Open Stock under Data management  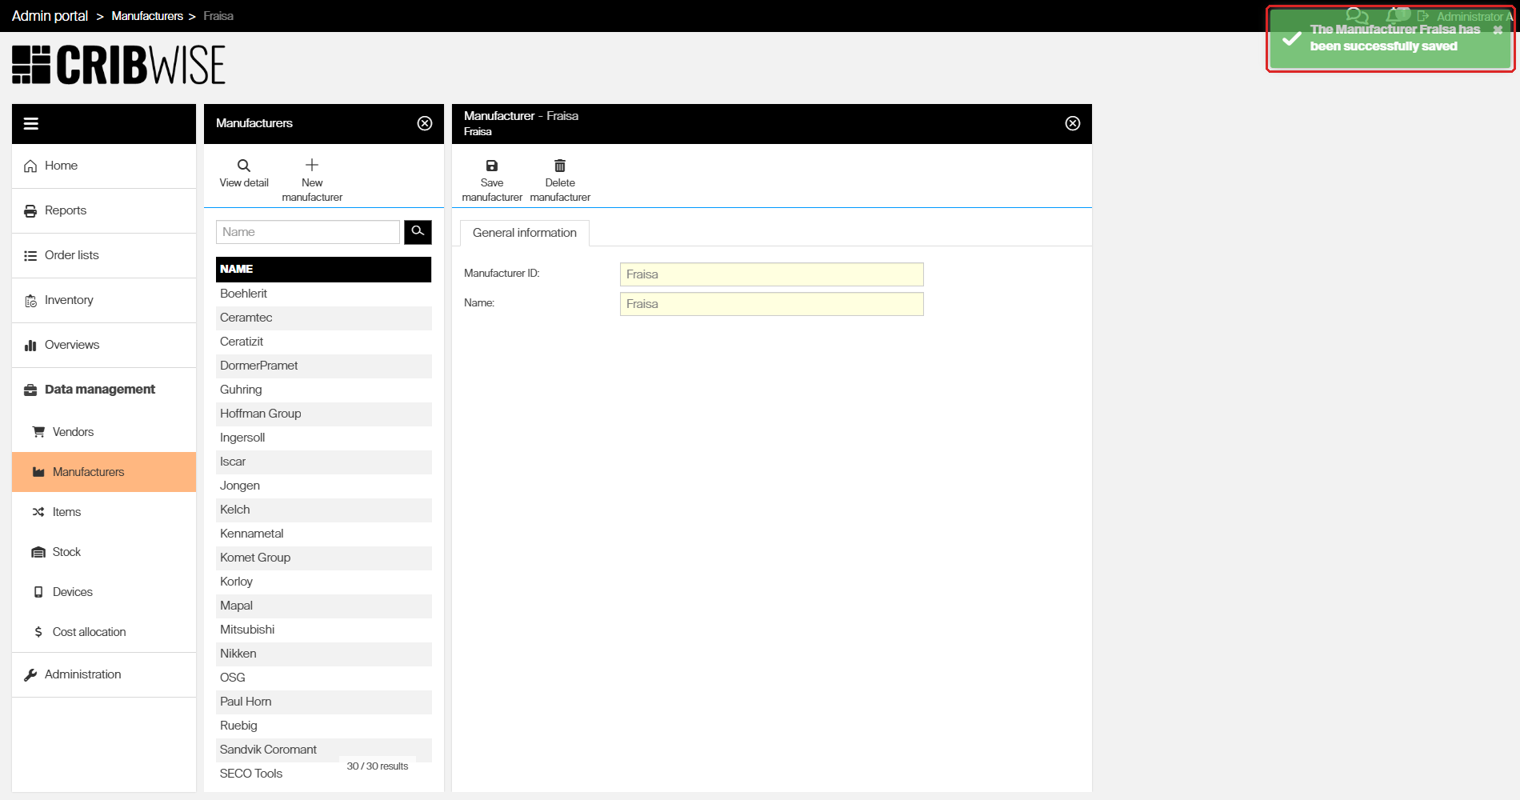coord(104,552)
